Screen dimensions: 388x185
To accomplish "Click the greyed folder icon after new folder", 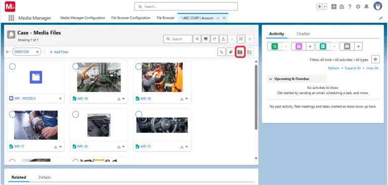I will tap(249, 52).
